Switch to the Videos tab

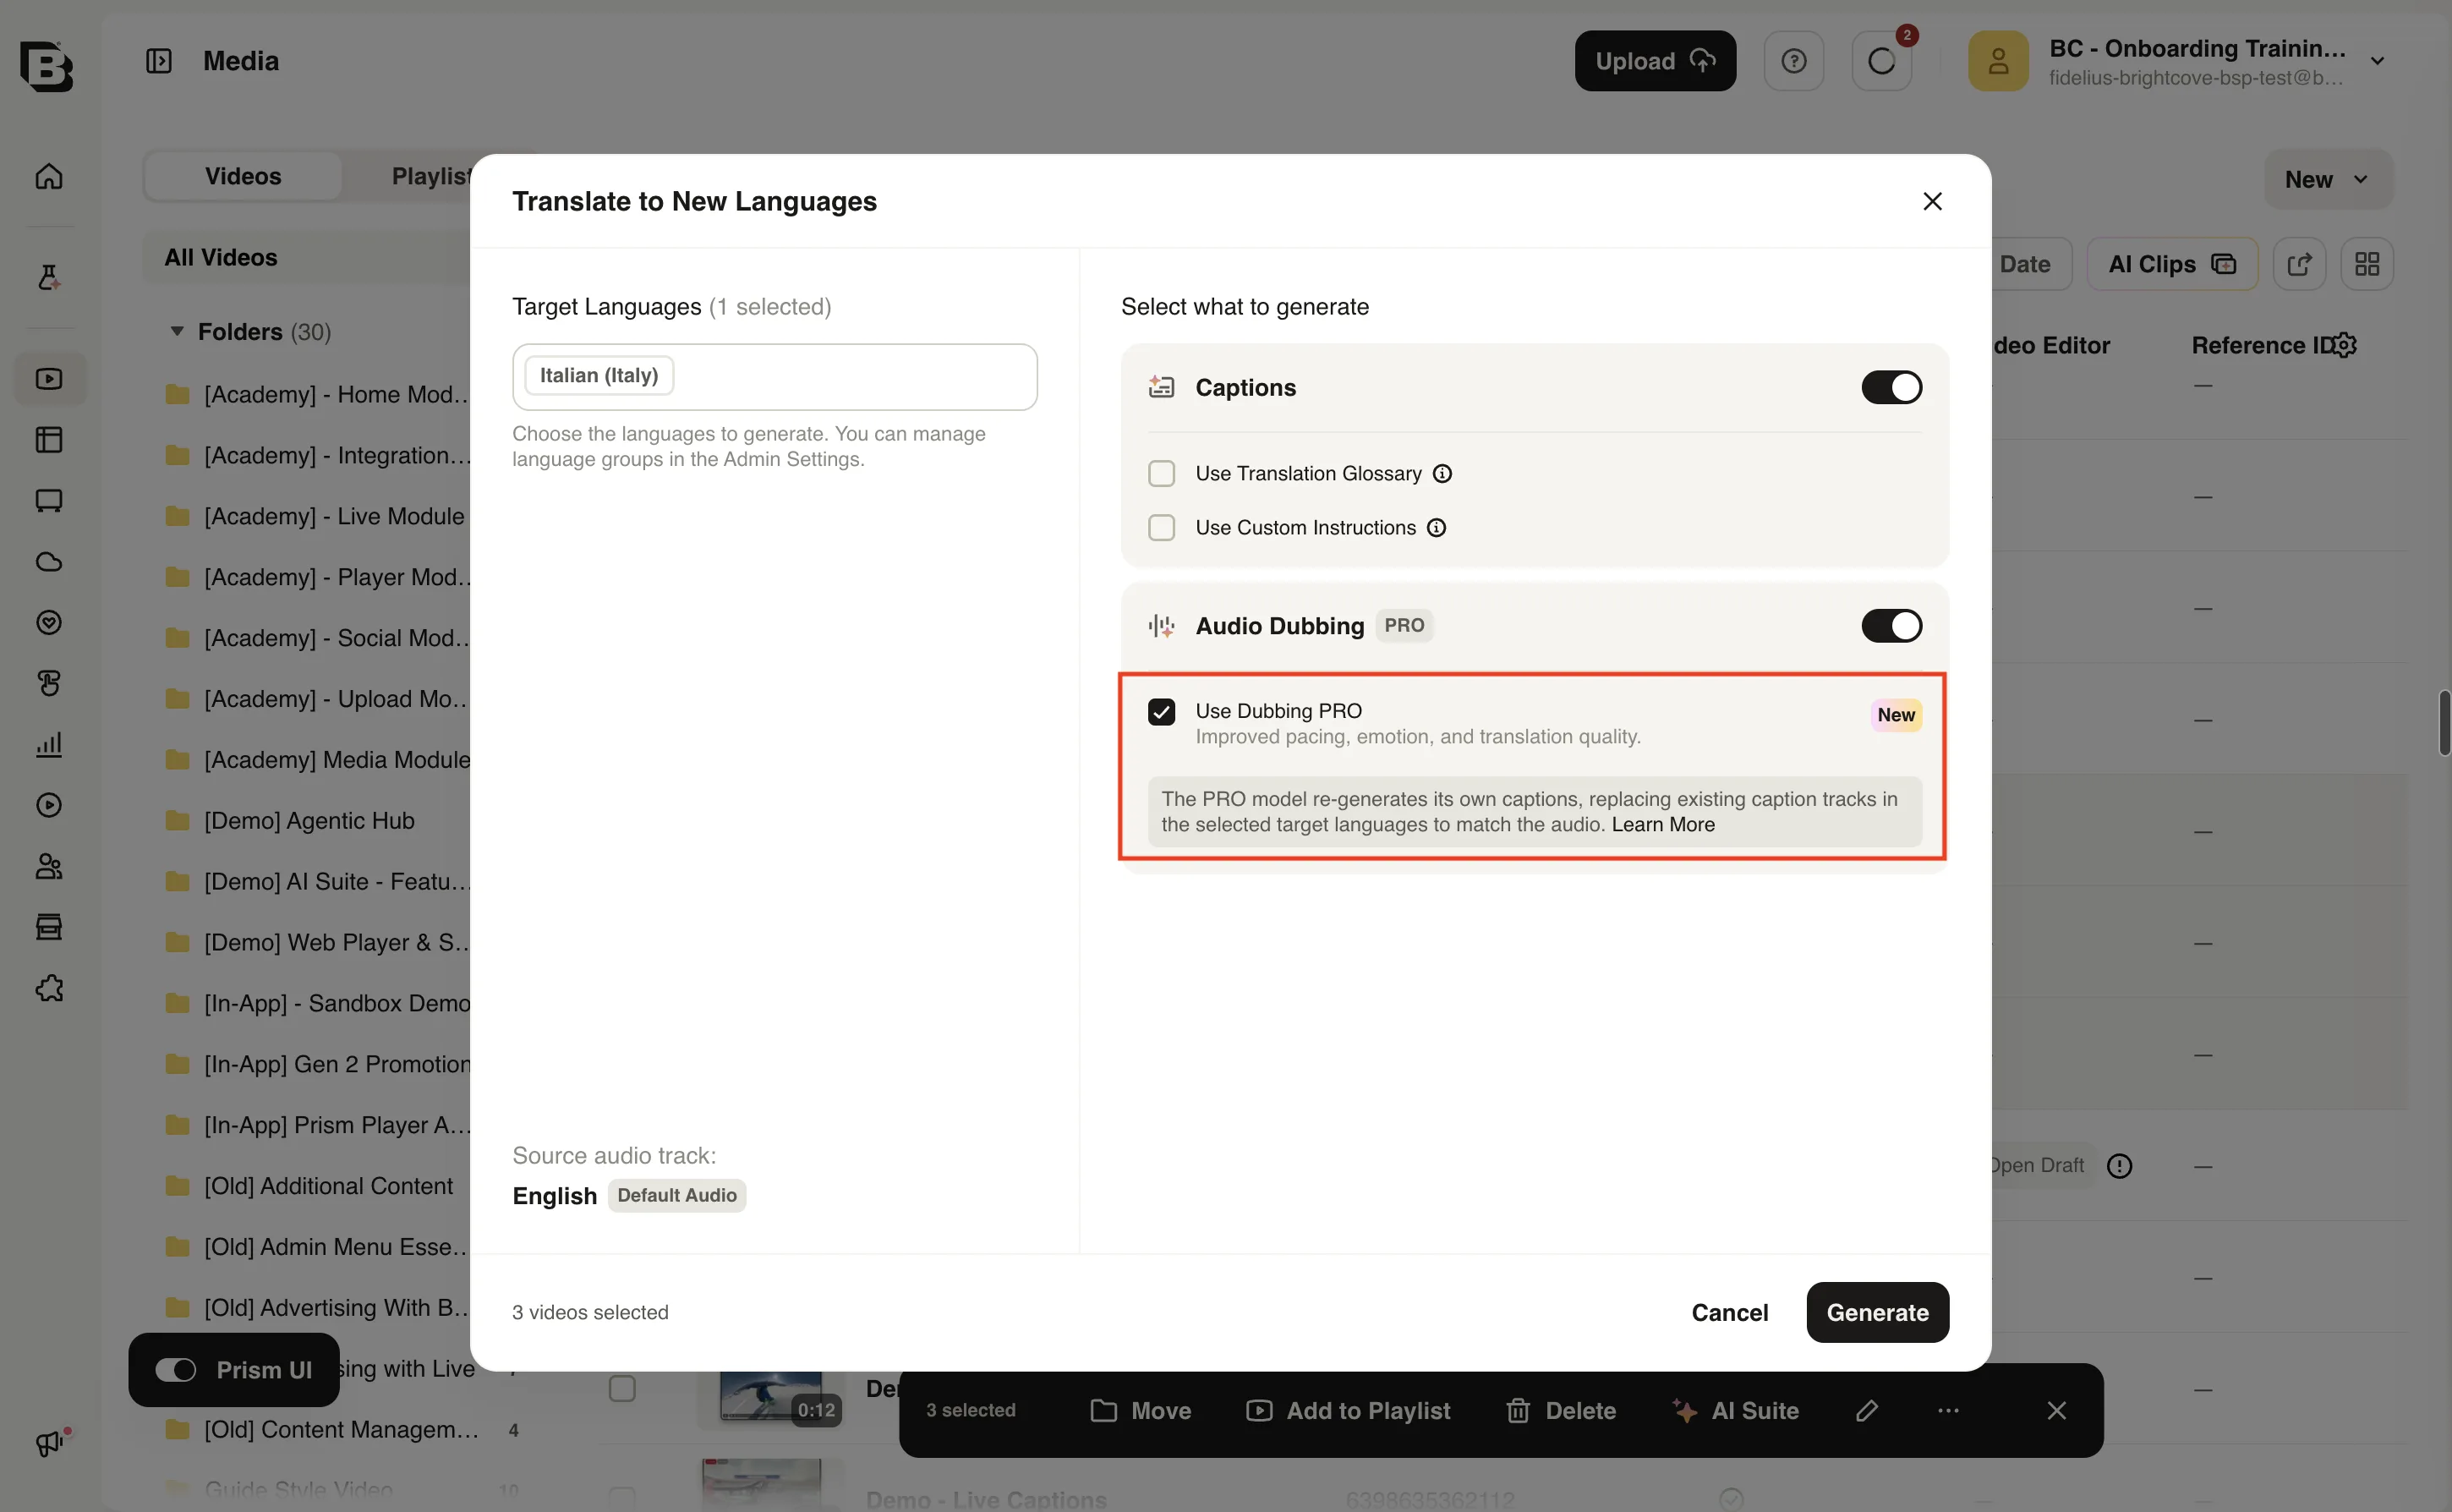(243, 176)
